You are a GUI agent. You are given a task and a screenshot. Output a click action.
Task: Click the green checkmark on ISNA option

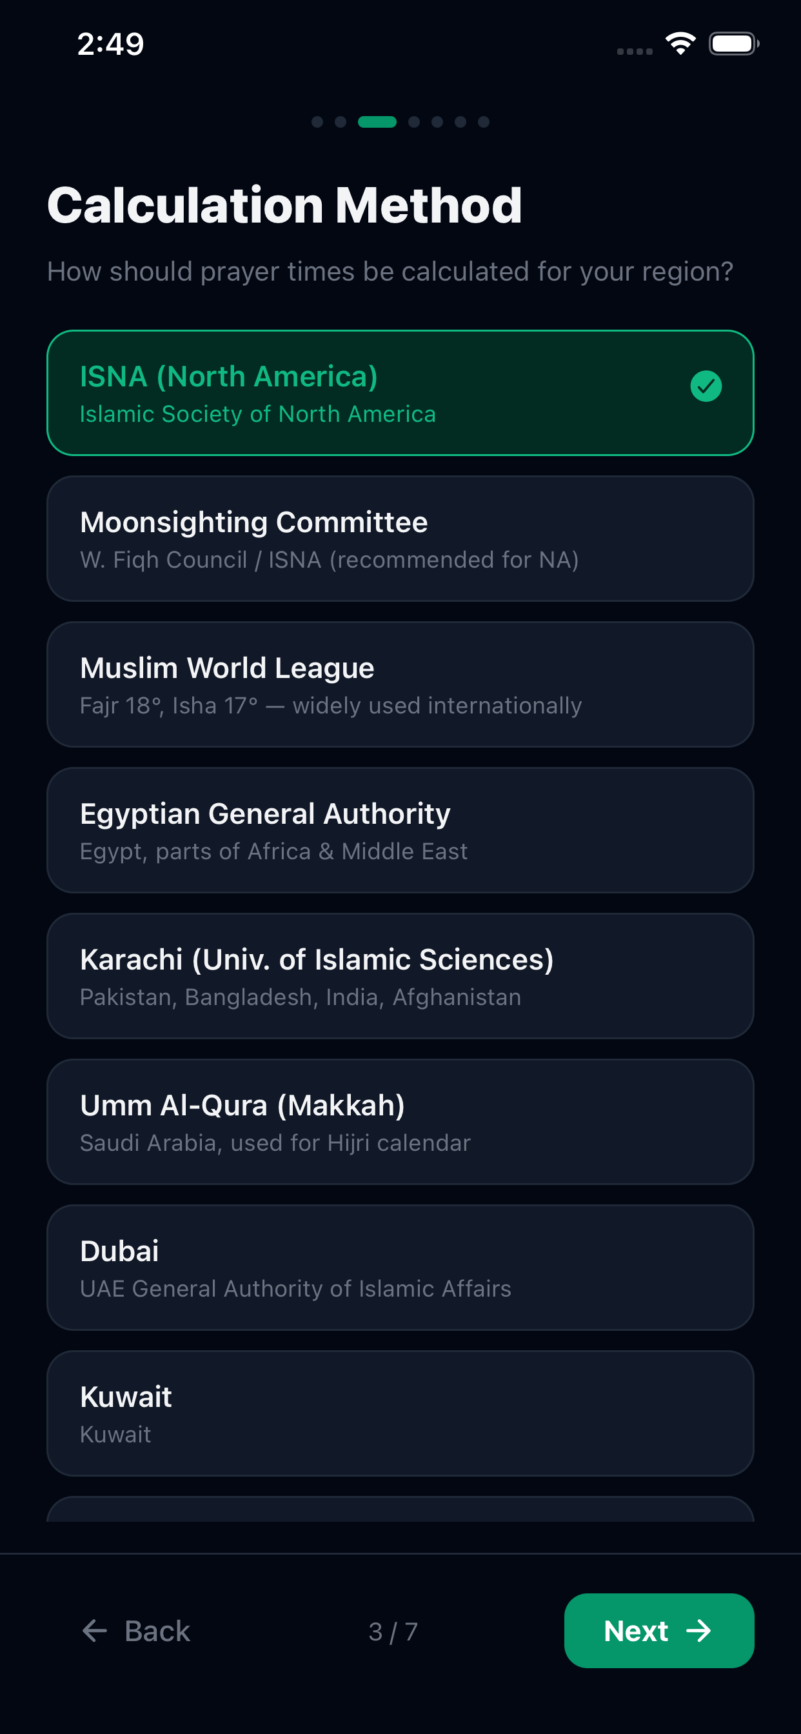coord(706,386)
